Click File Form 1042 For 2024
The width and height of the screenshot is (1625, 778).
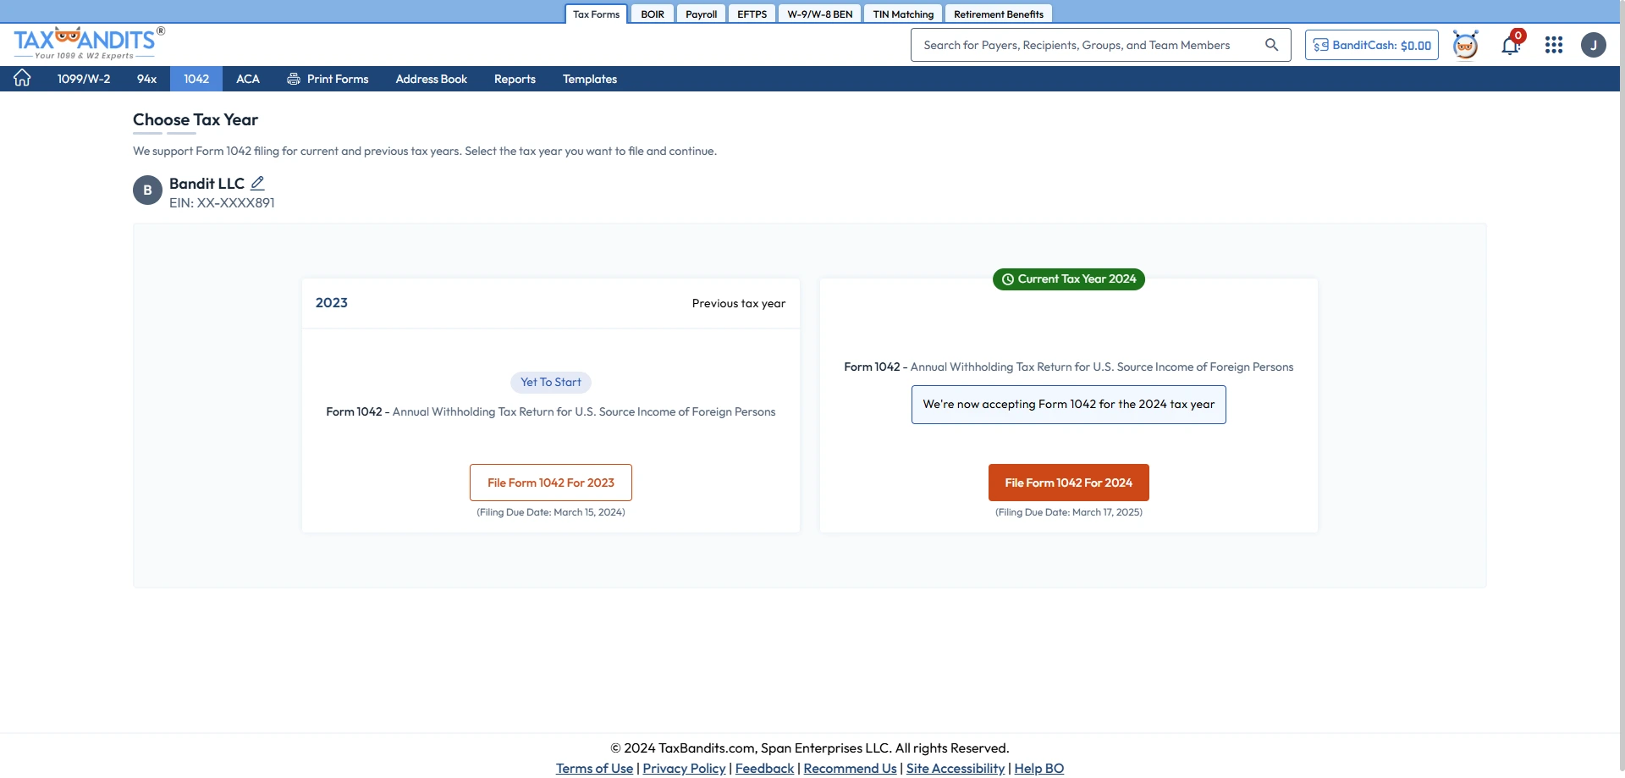tap(1069, 483)
